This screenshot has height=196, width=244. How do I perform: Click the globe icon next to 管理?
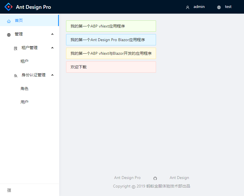tap(9, 34)
